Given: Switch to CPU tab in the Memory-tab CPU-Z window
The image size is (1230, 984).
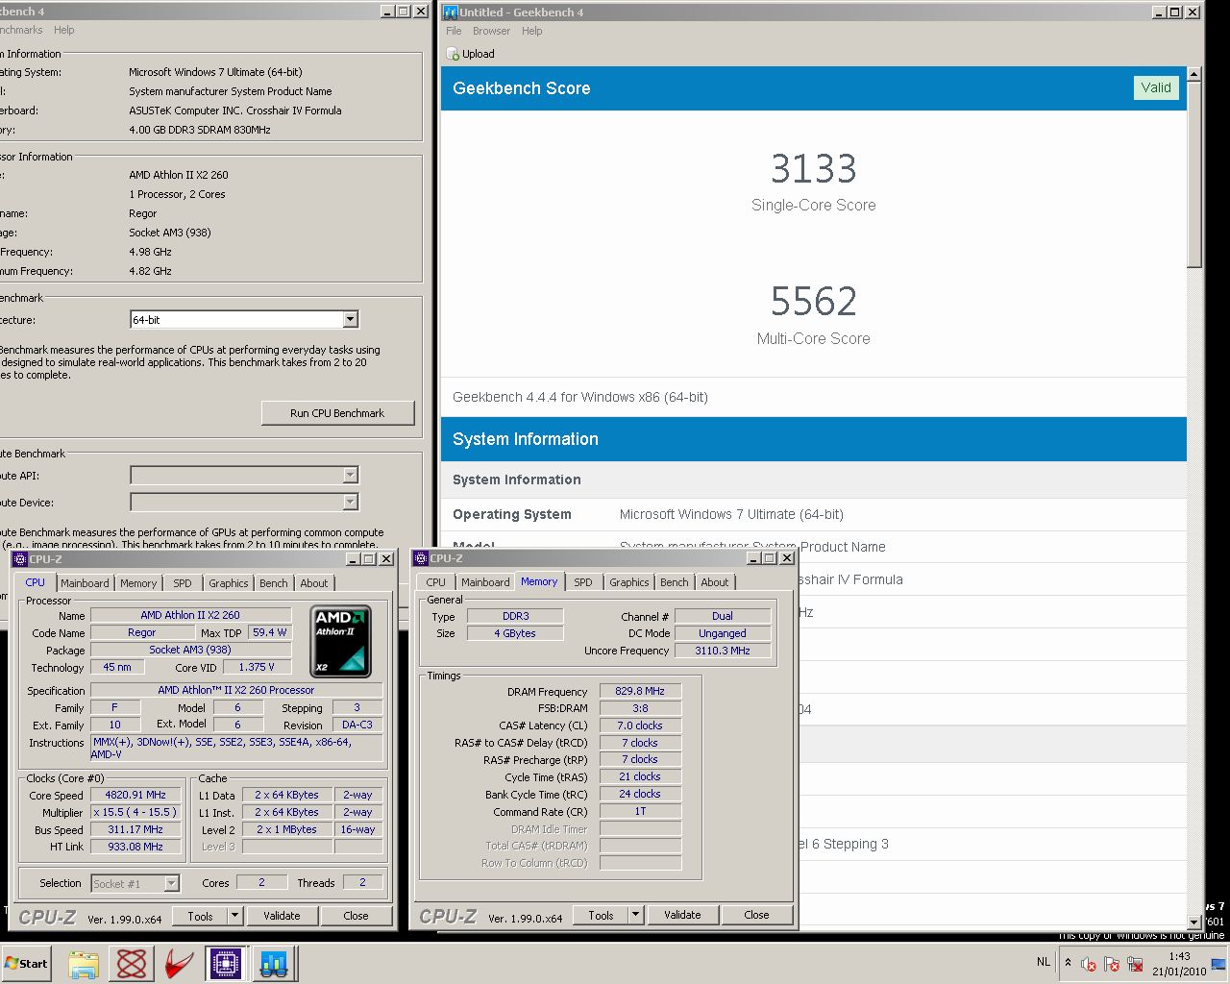Looking at the screenshot, I should (x=436, y=582).
